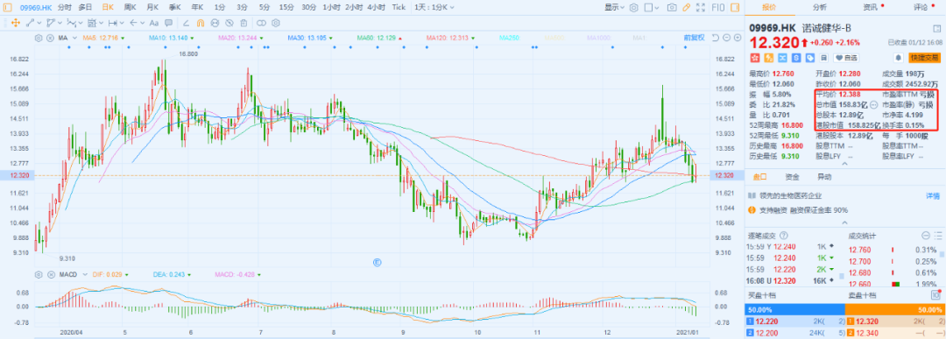Viewport: 946px width, 339px height.
Task: Open the 资讯 news tab
Action: (x=870, y=8)
